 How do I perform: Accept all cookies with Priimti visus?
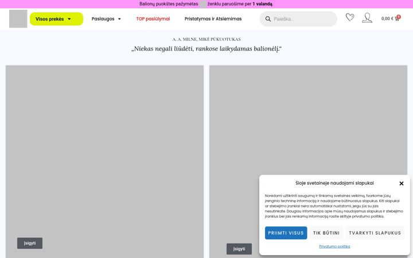(x=286, y=233)
